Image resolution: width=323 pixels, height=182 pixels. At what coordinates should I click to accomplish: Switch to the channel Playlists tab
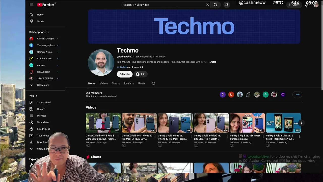pyautogui.click(x=129, y=83)
